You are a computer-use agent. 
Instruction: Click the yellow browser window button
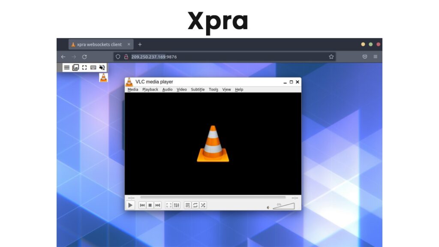tap(363, 44)
